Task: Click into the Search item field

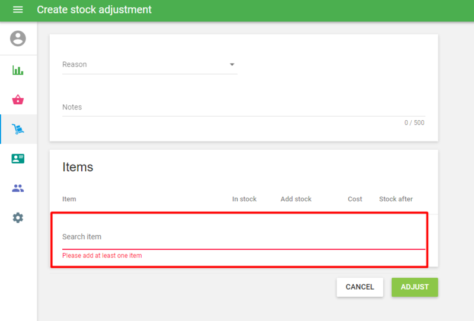Action: (243, 237)
